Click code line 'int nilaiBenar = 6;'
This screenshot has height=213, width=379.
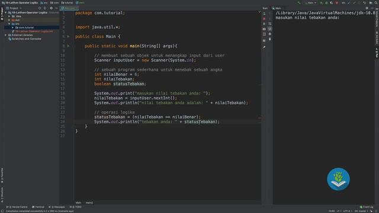pyautogui.click(x=117, y=75)
